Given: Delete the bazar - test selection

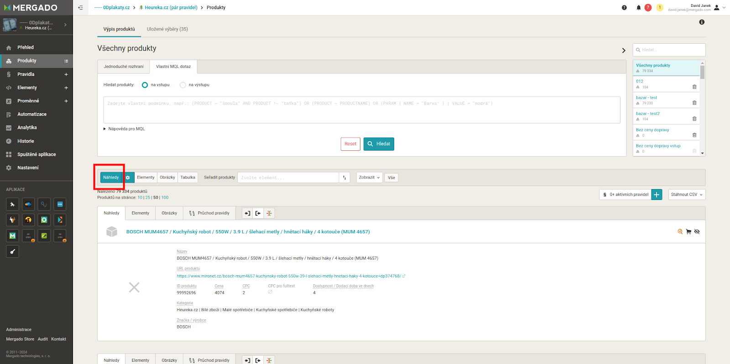Looking at the screenshot, I should coord(694,103).
